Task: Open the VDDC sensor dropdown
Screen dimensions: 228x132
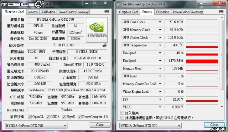Action: coord(160,107)
